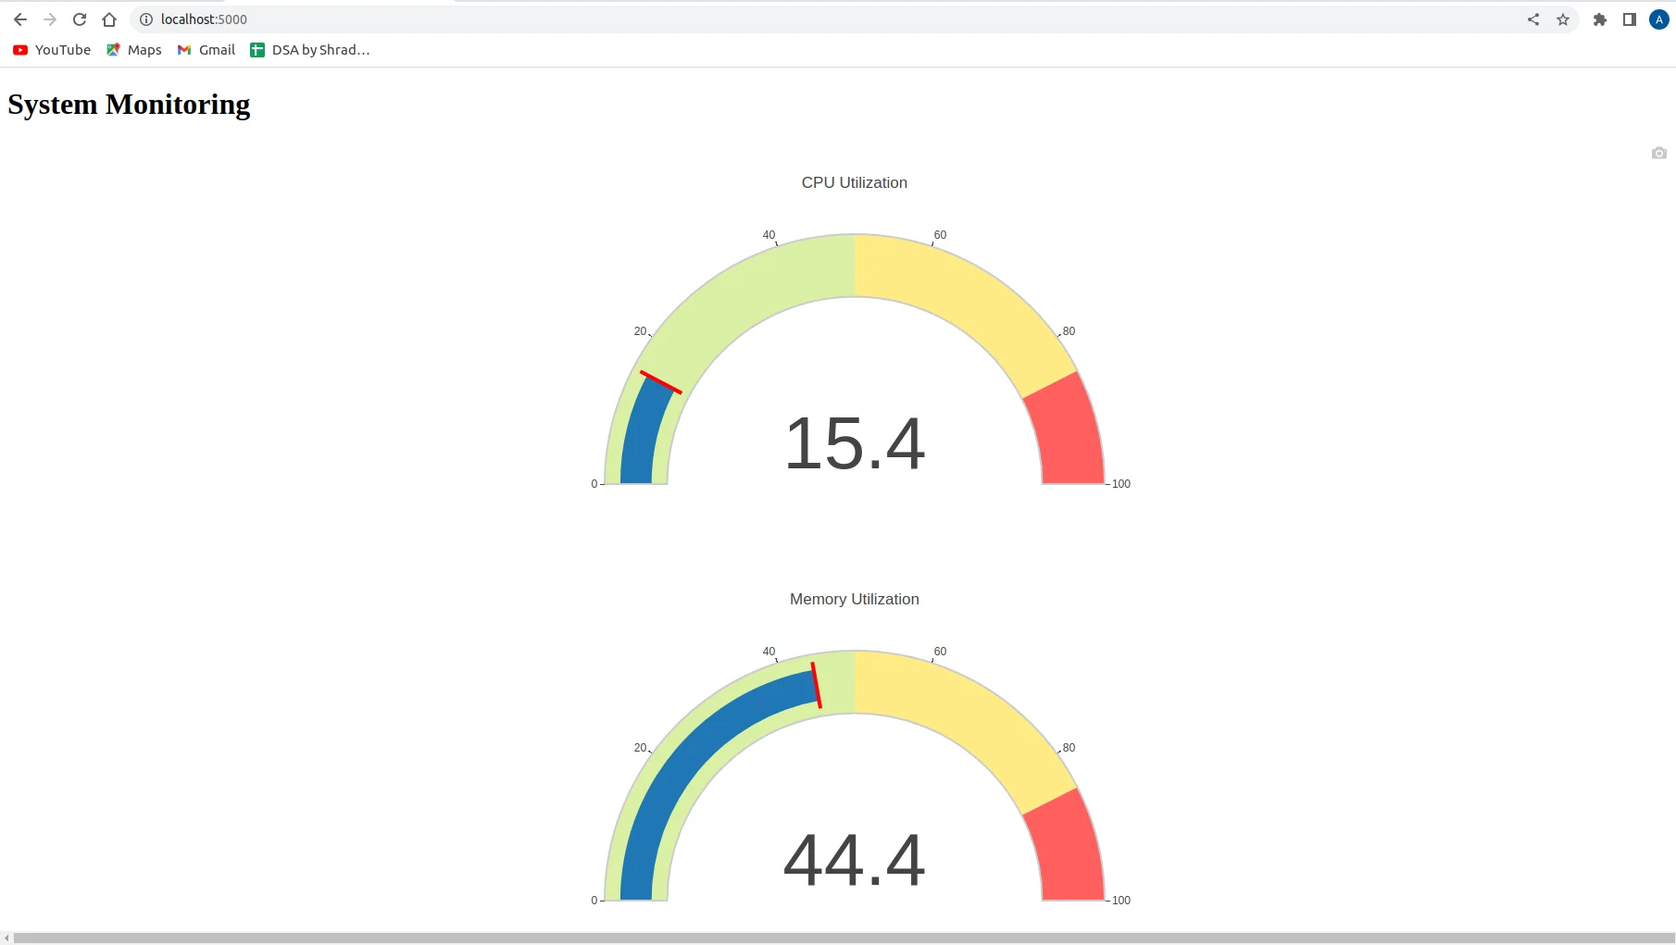Click the 15.4 CPU utilization value
Viewport: 1676px width, 945px height.
coord(854,443)
